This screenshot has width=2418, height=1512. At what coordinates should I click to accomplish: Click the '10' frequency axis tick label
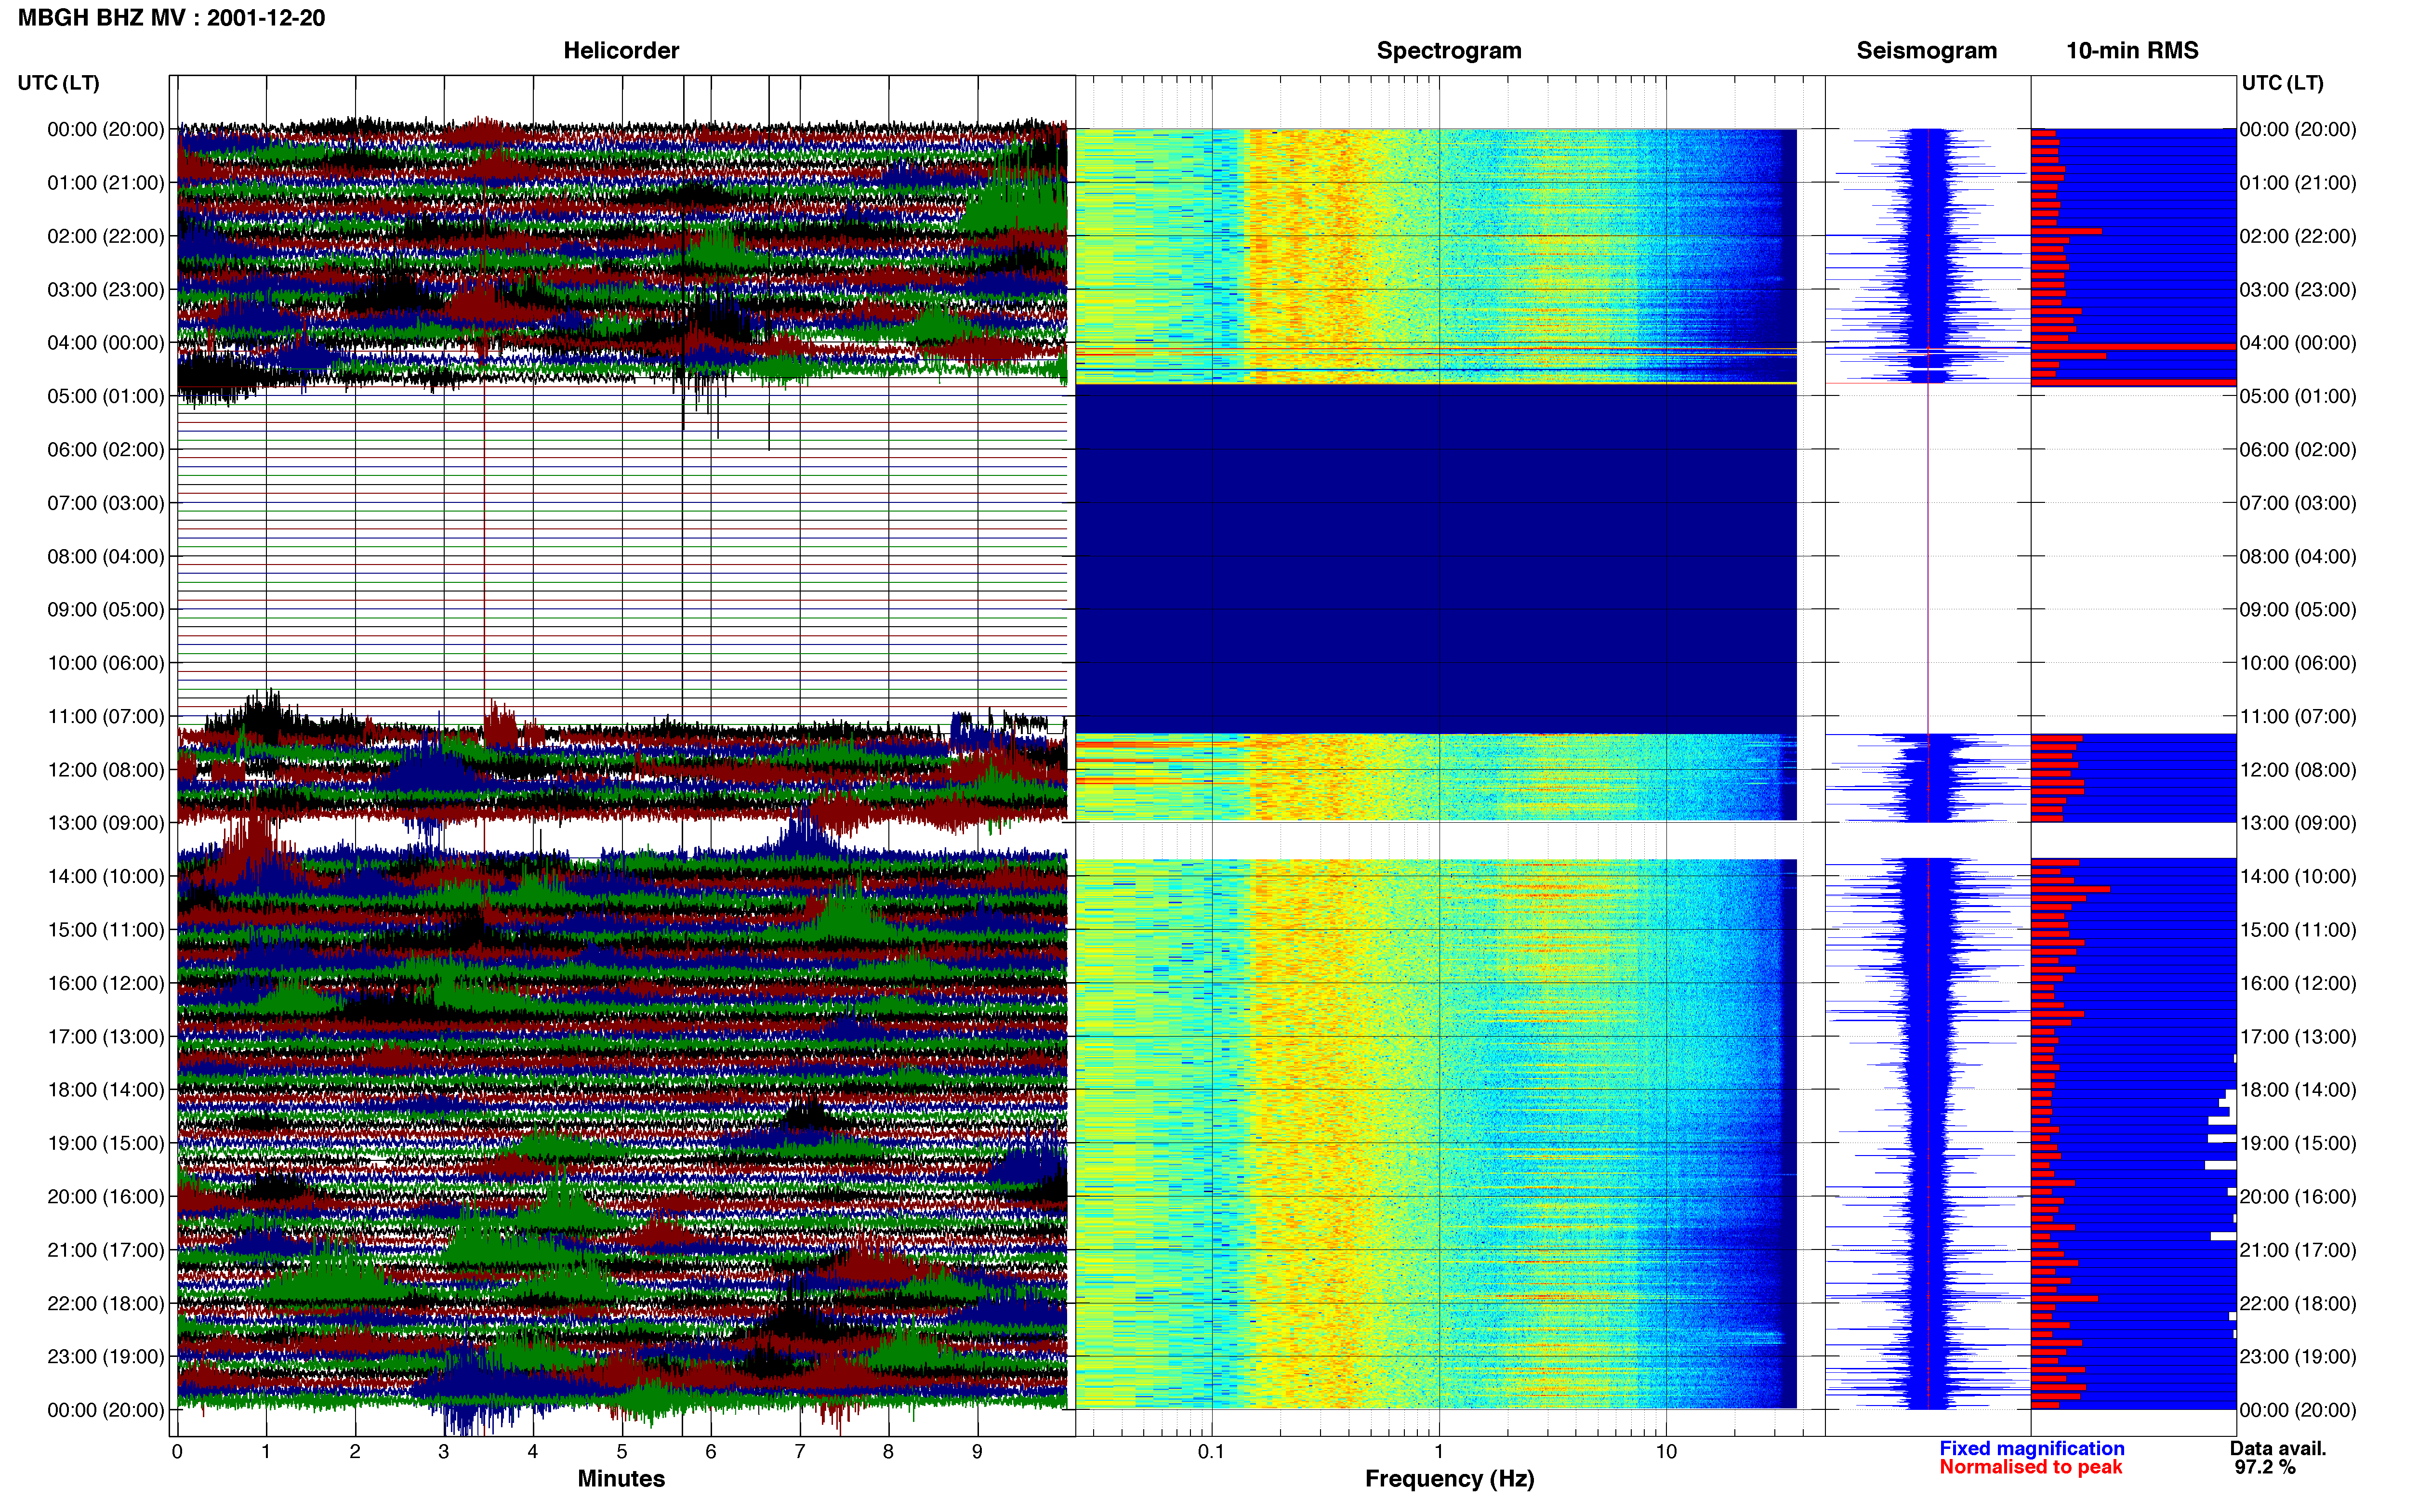point(1665,1451)
